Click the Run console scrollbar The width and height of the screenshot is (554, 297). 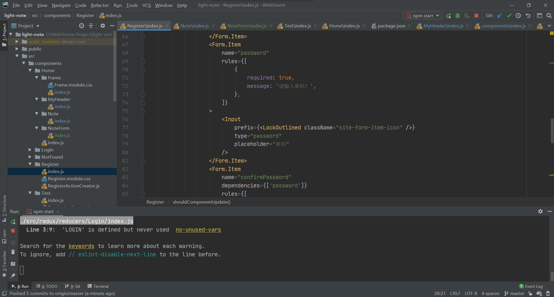[552, 276]
